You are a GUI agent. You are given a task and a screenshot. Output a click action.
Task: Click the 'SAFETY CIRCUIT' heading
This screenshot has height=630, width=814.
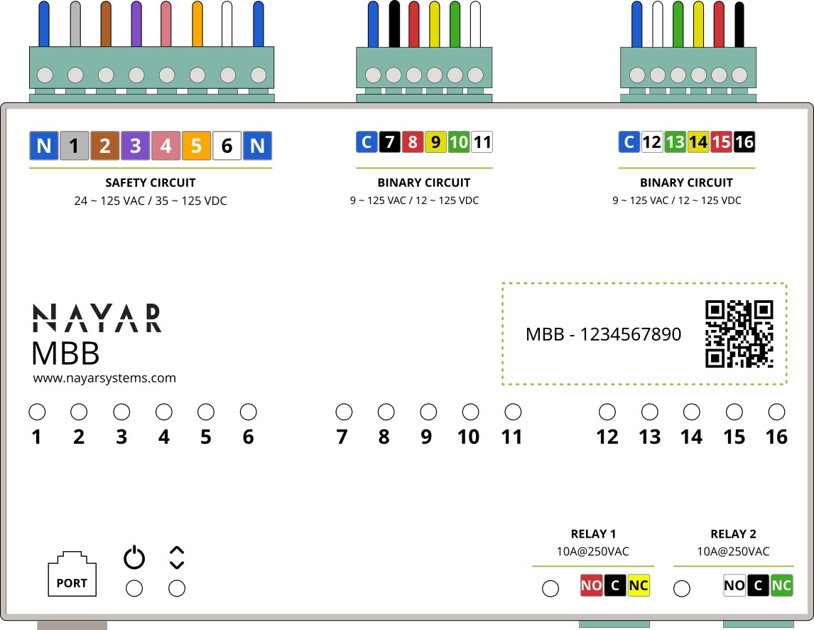click(151, 183)
